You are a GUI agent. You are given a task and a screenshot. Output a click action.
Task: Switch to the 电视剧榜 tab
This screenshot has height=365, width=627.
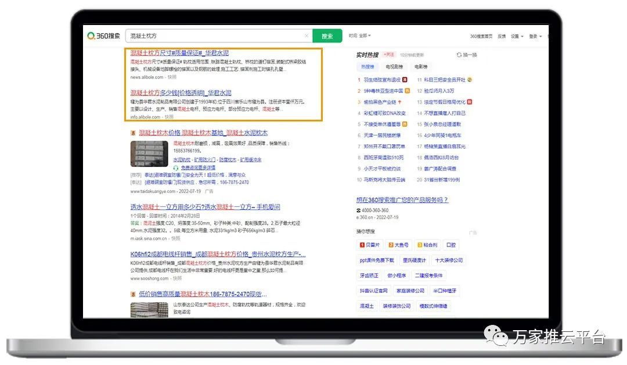tap(394, 67)
